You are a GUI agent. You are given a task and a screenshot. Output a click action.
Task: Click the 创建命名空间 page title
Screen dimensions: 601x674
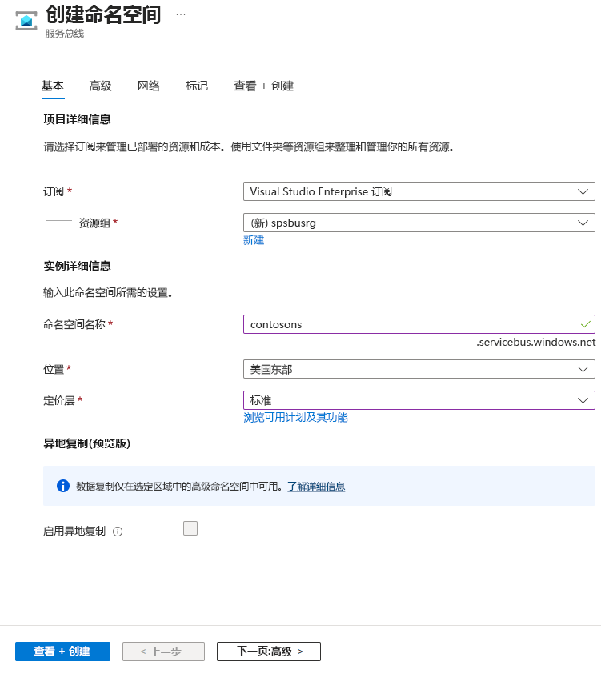pyautogui.click(x=103, y=14)
